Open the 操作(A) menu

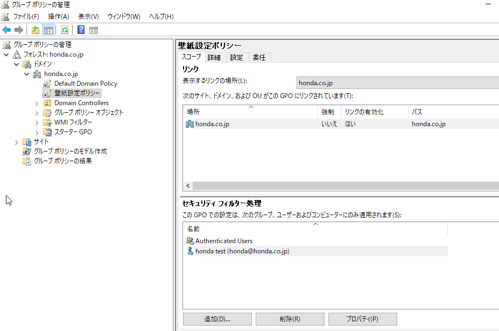(x=59, y=17)
